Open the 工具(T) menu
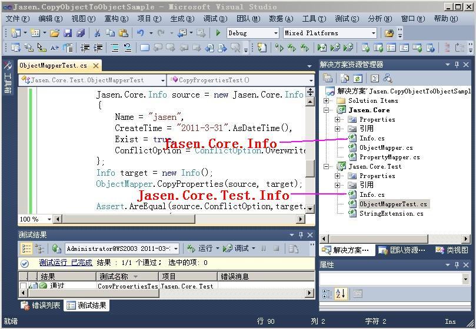Screen dimensions: 476x329 [314, 19]
